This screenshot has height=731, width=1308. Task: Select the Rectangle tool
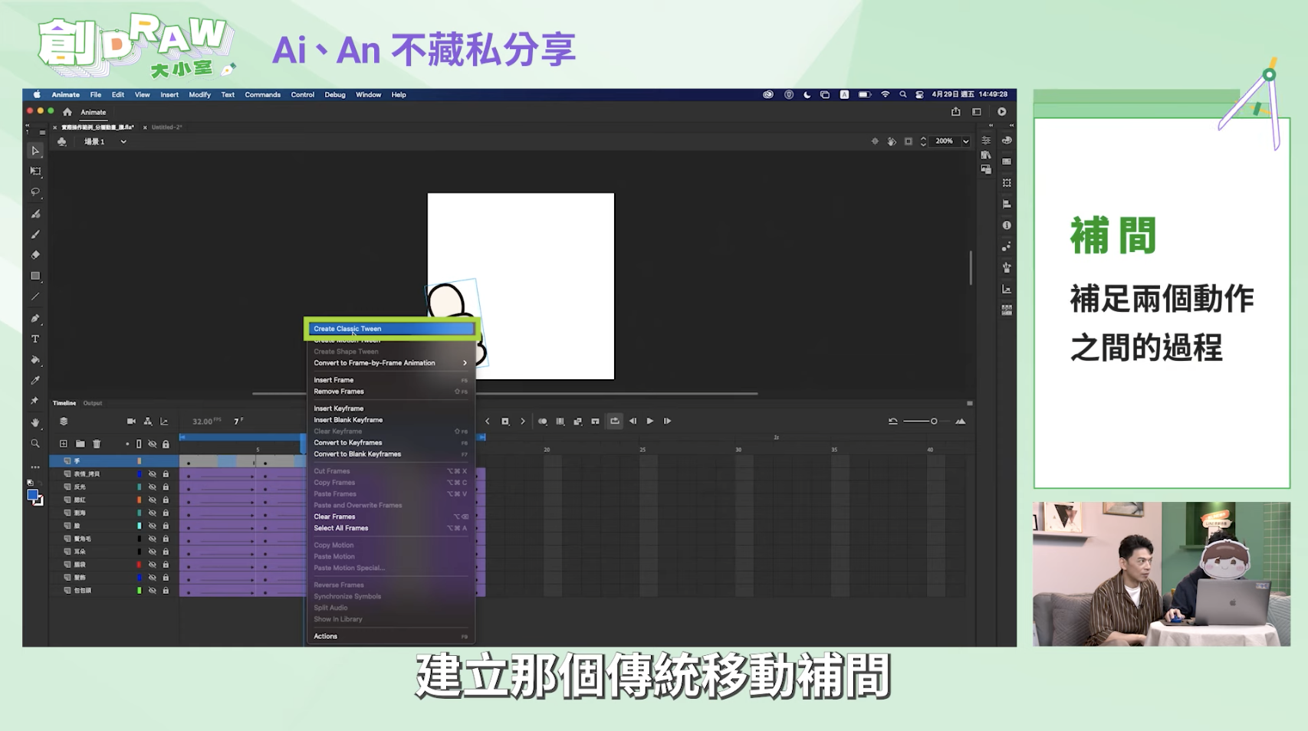pyautogui.click(x=35, y=276)
